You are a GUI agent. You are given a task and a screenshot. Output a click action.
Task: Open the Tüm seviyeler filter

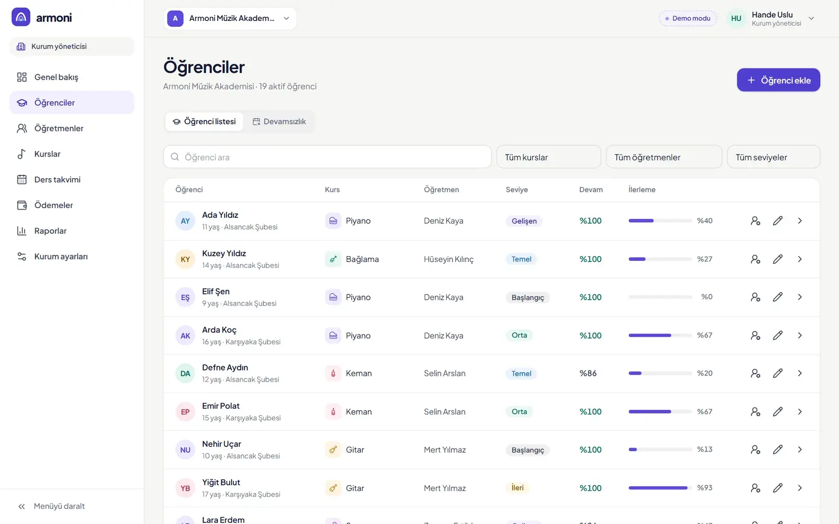(773, 157)
